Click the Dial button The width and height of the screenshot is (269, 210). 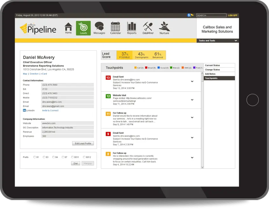76,163
